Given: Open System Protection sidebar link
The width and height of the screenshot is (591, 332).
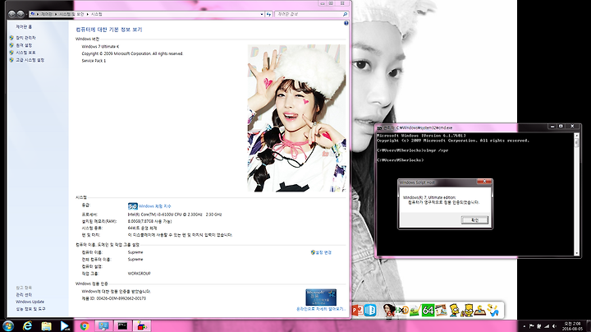Looking at the screenshot, I should coord(25,53).
